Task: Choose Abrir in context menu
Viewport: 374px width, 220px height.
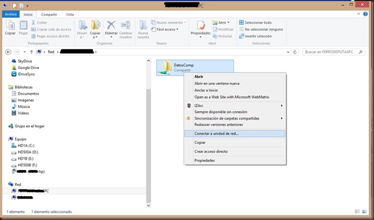Action: tap(235, 77)
